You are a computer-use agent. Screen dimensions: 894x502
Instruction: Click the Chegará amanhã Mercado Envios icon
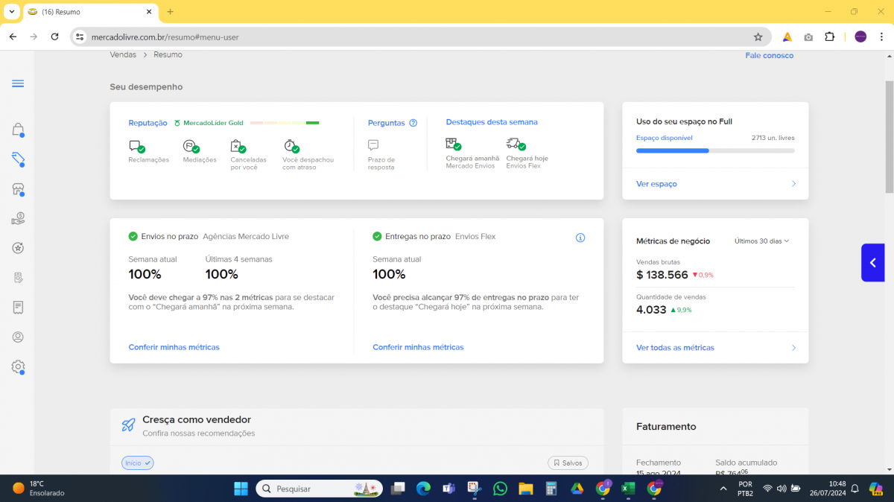(x=453, y=144)
